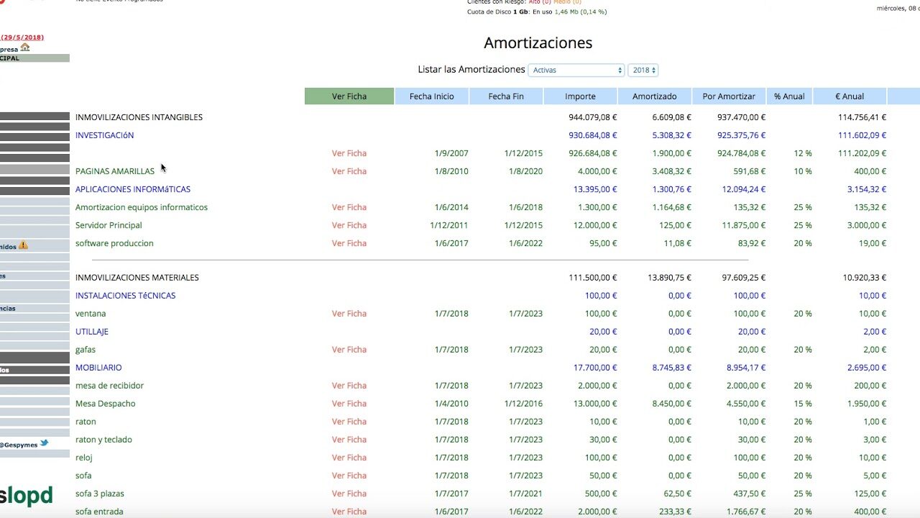Click the € Anual column header
The width and height of the screenshot is (920, 518).
(x=850, y=96)
